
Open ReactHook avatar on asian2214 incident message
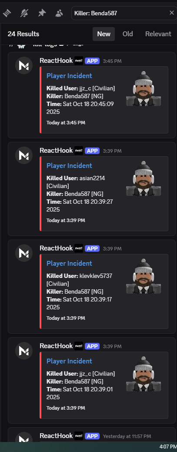click(x=24, y=155)
